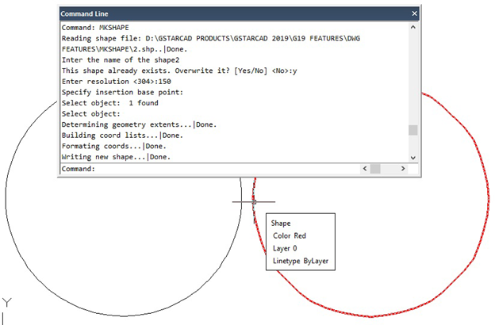This screenshot has width=495, height=325.
Task: Click the 'Select object: 1 found' line
Action: pos(109,103)
